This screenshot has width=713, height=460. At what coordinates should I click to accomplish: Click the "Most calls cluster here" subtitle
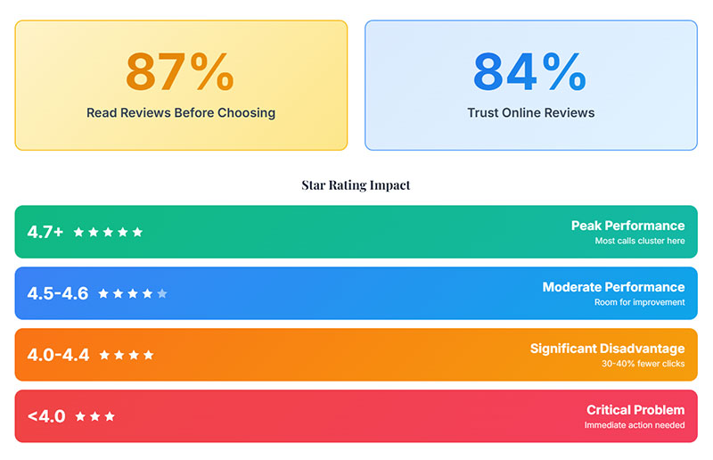640,241
